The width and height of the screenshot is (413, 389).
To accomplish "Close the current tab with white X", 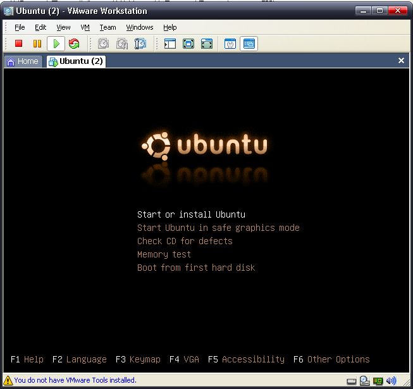I will (x=401, y=61).
